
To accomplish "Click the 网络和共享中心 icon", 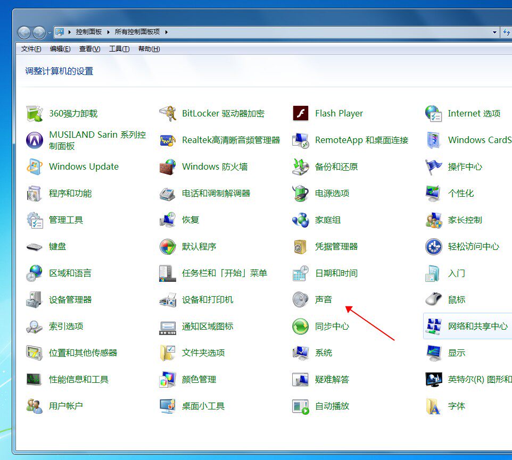I will point(433,326).
